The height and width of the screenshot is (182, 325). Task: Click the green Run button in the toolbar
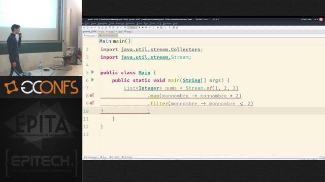pos(140,27)
